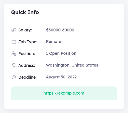The height and width of the screenshot is (113, 128).
Task: Click the clock icon beside Deadline
Action: click(x=14, y=77)
